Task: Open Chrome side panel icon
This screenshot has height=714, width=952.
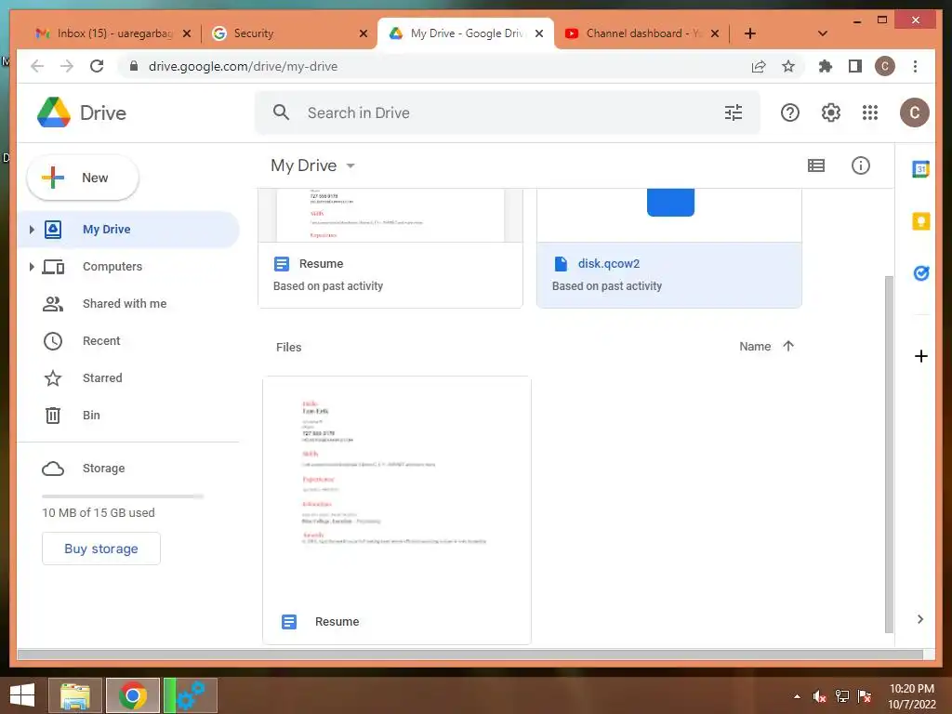Action: click(x=855, y=66)
